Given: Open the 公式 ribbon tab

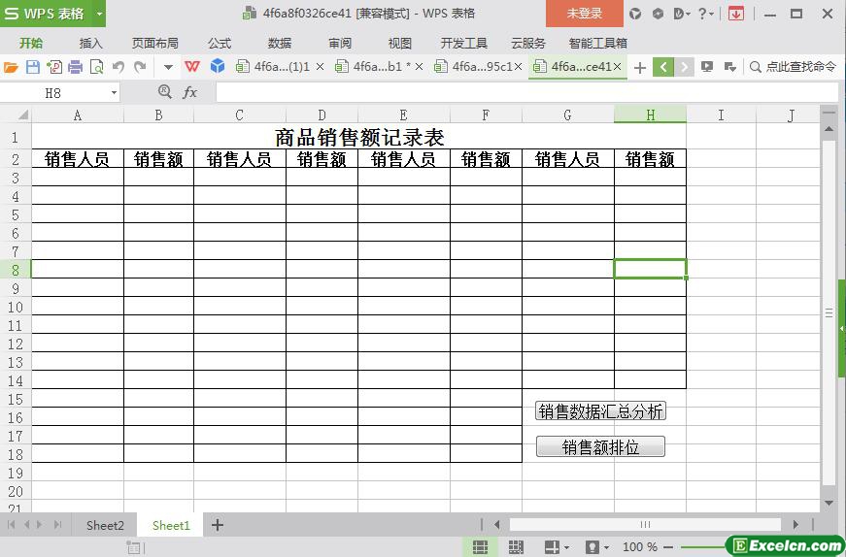Looking at the screenshot, I should (220, 43).
